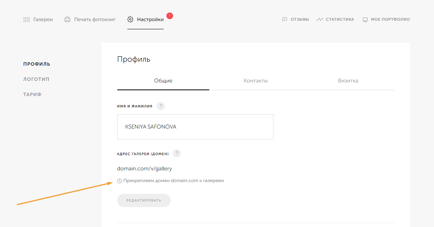Viewport: 434px width, 227px height.
Task: Switch to the Контакты tab
Action: (255, 81)
